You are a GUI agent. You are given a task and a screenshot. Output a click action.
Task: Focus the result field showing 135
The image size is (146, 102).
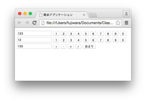tap(34, 46)
